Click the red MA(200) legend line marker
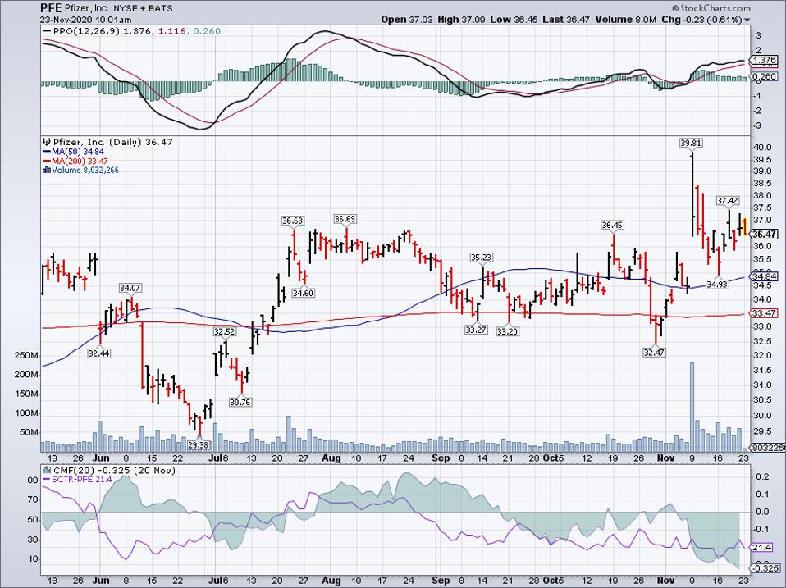 (x=47, y=162)
